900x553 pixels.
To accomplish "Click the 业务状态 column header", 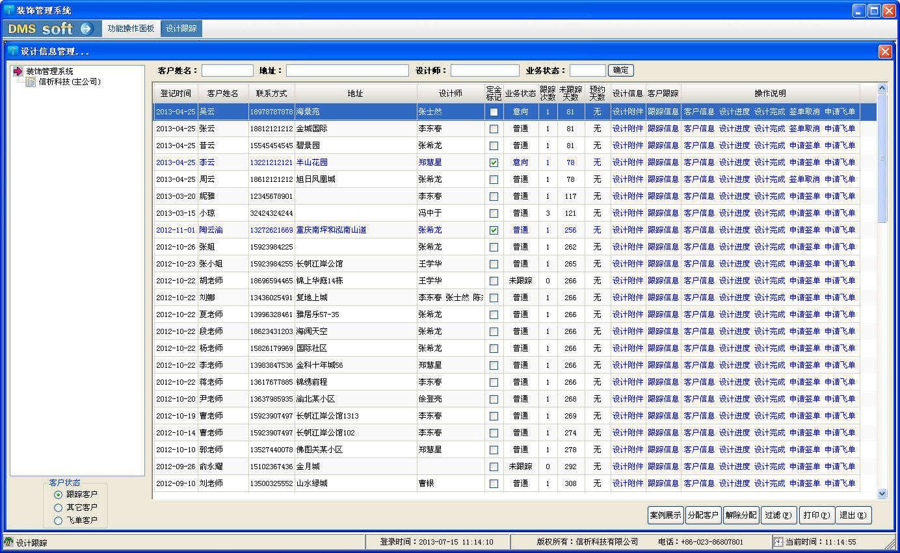I will pos(520,94).
